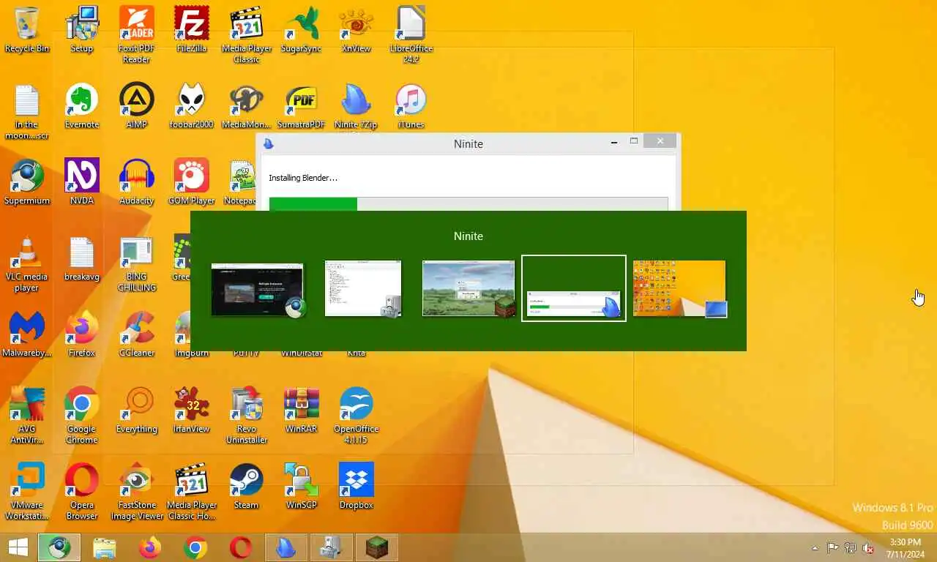Screen dimensions: 937x562
Task: Open the Audacity desktop shortcut
Action: [137, 181]
